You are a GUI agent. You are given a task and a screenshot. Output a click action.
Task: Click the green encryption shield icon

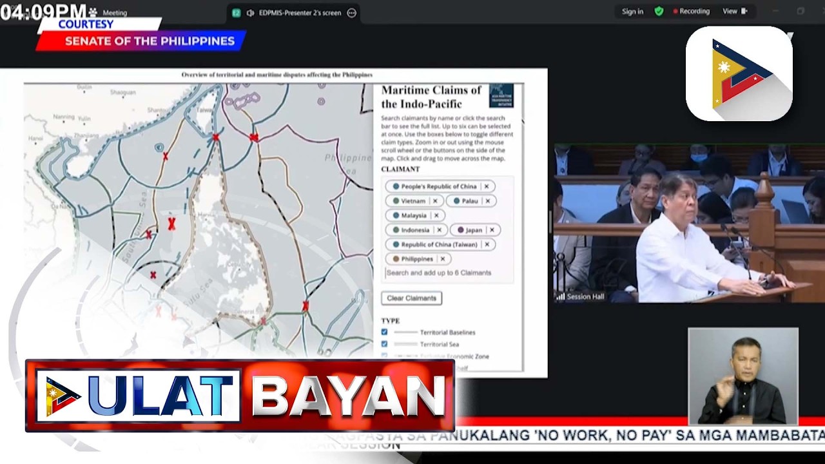coord(659,11)
